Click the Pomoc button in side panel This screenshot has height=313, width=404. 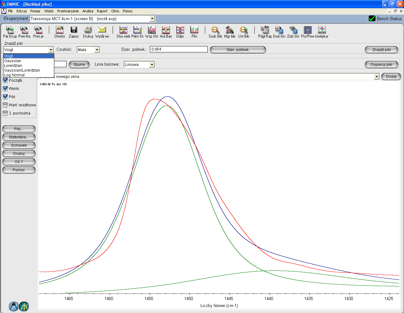tap(19, 170)
